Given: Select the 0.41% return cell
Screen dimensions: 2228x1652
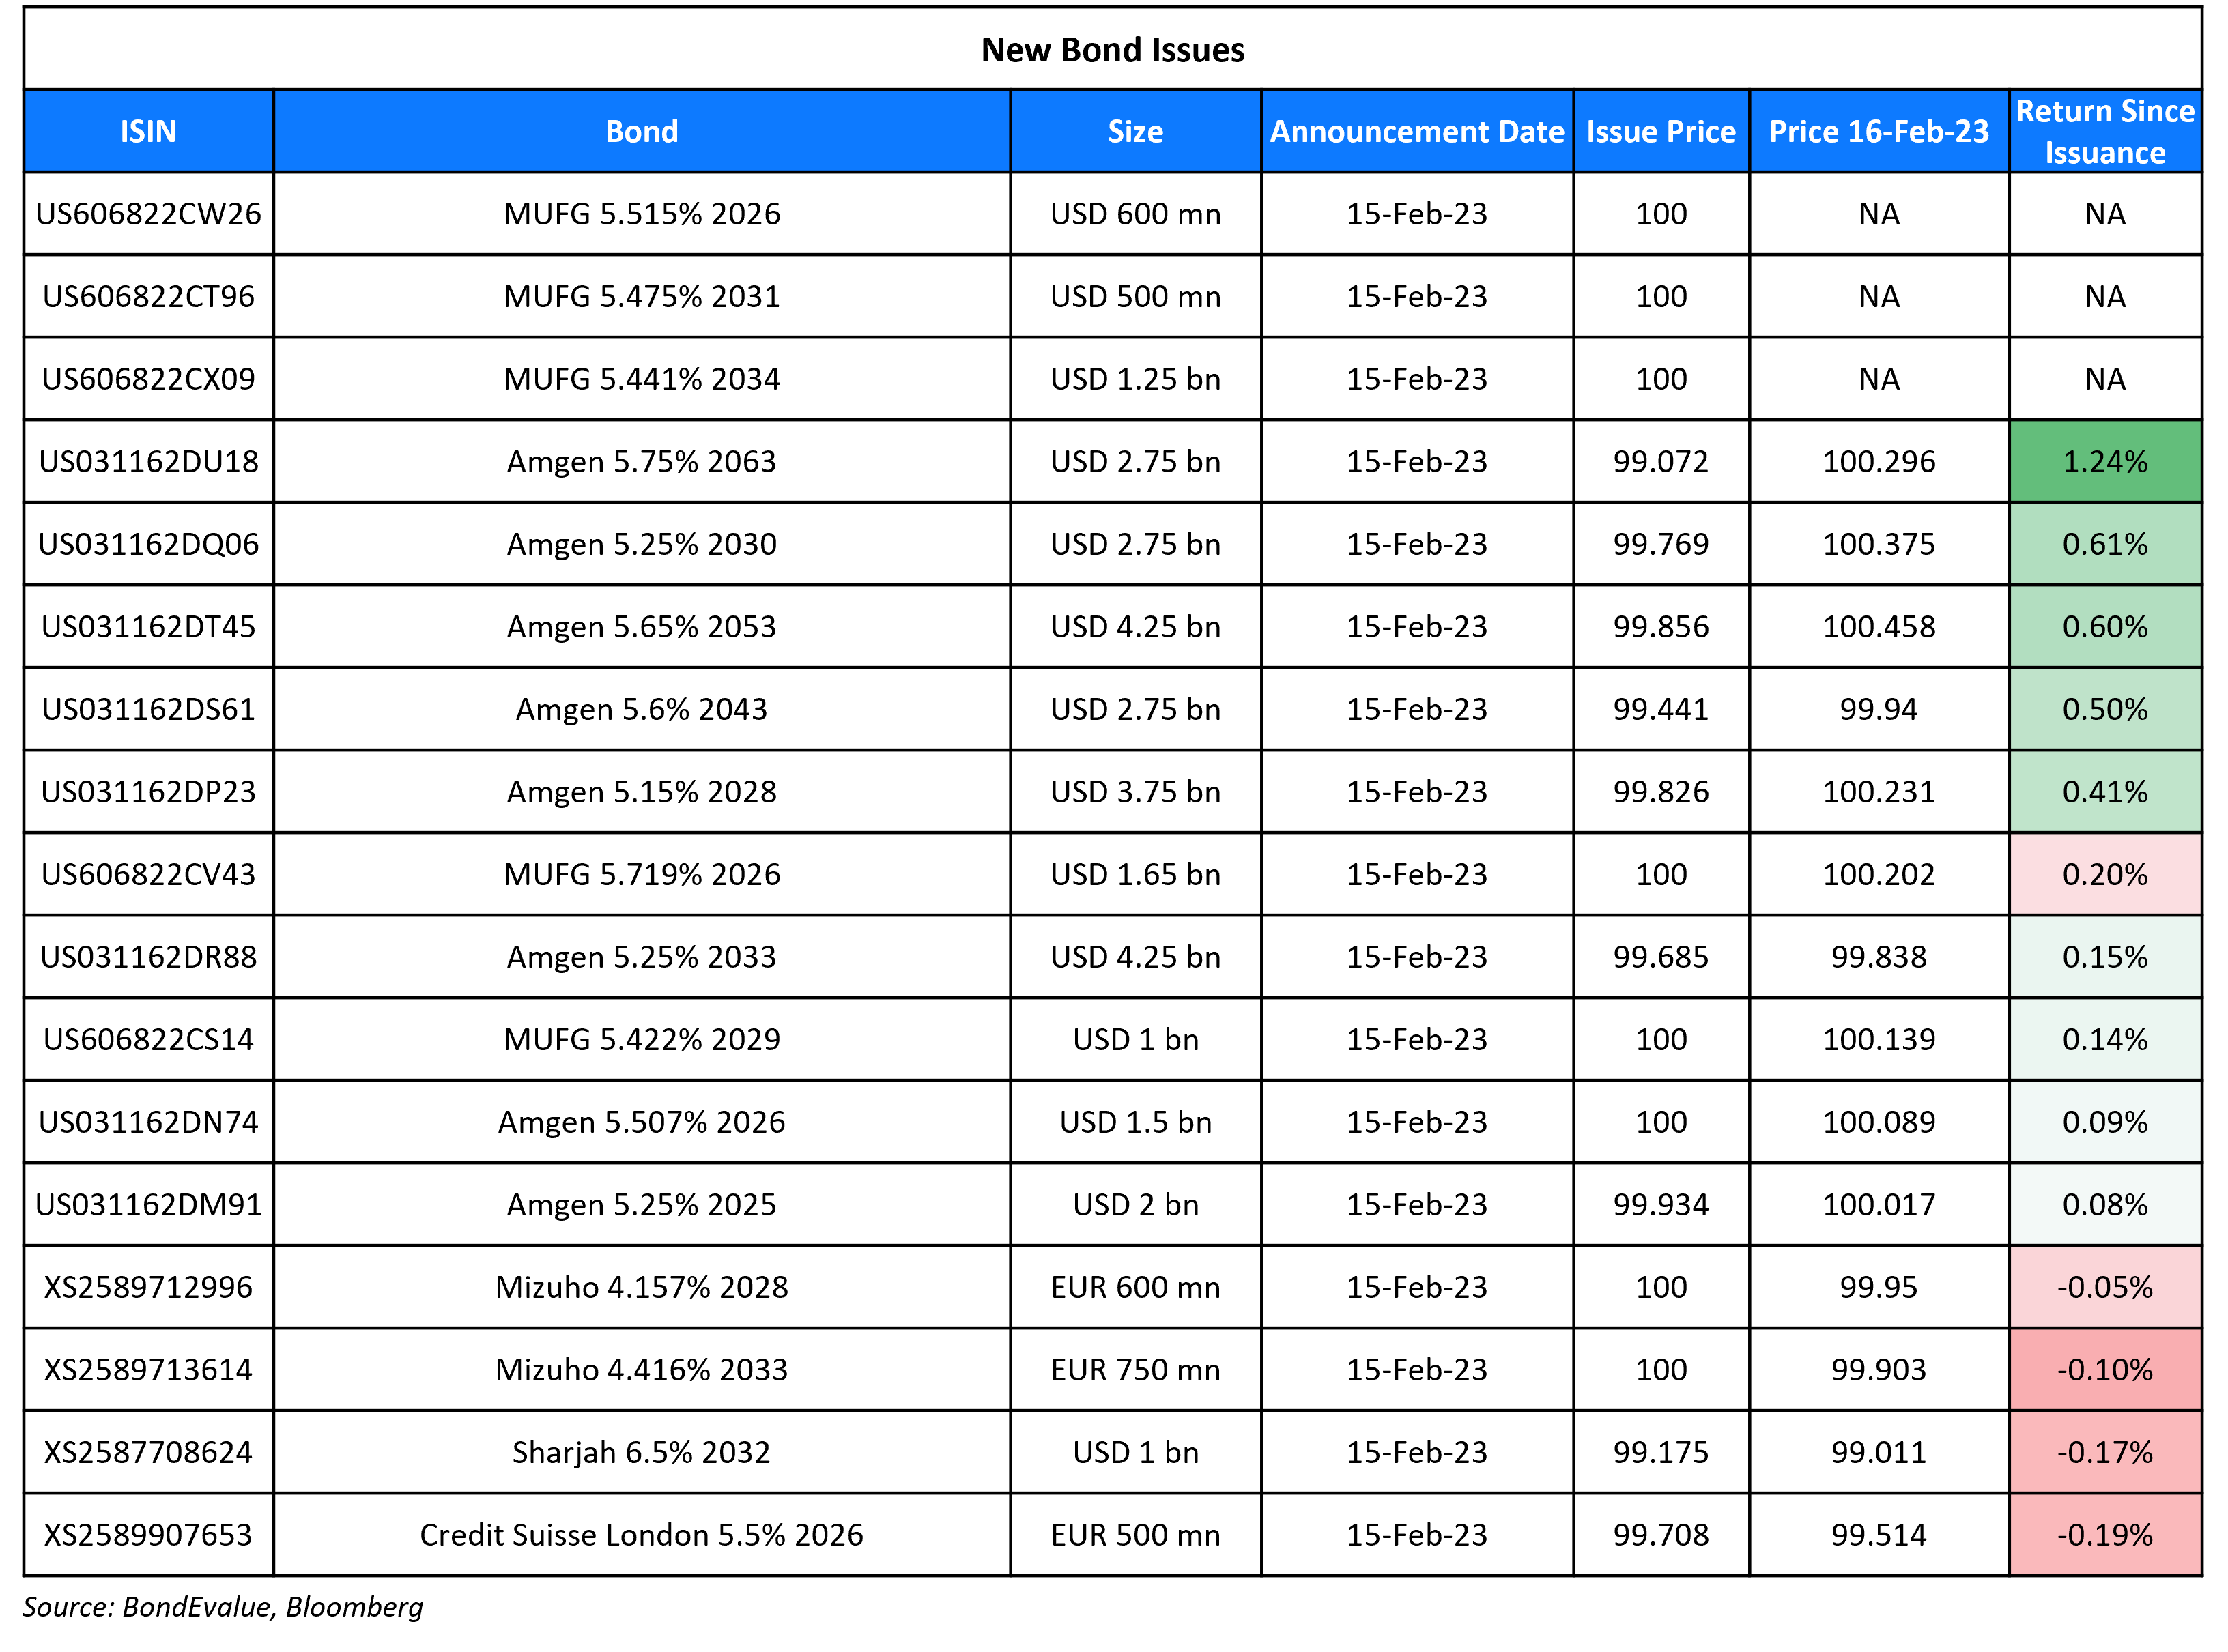Looking at the screenshot, I should coord(2105,791).
